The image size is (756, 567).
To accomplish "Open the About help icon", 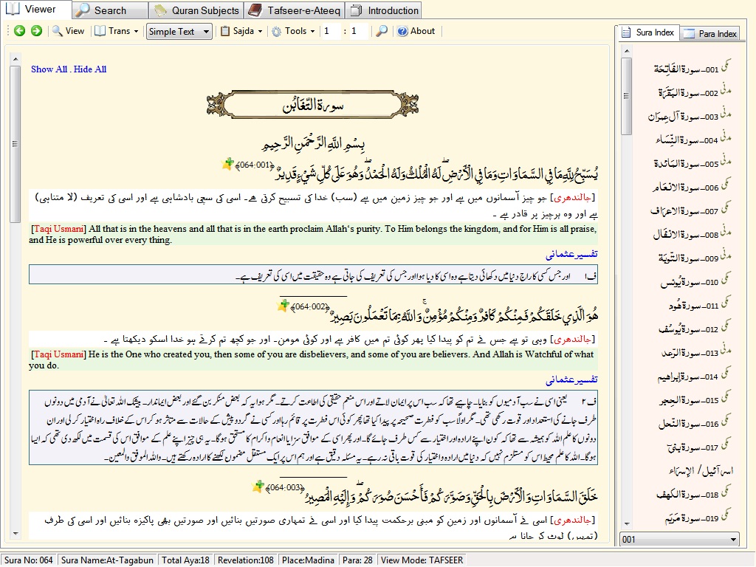I will [x=416, y=31].
